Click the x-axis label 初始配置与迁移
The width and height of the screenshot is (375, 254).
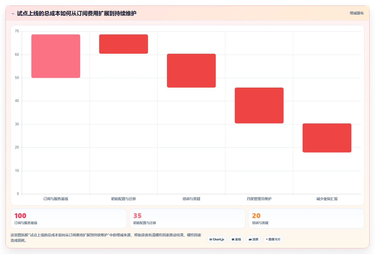(x=124, y=199)
